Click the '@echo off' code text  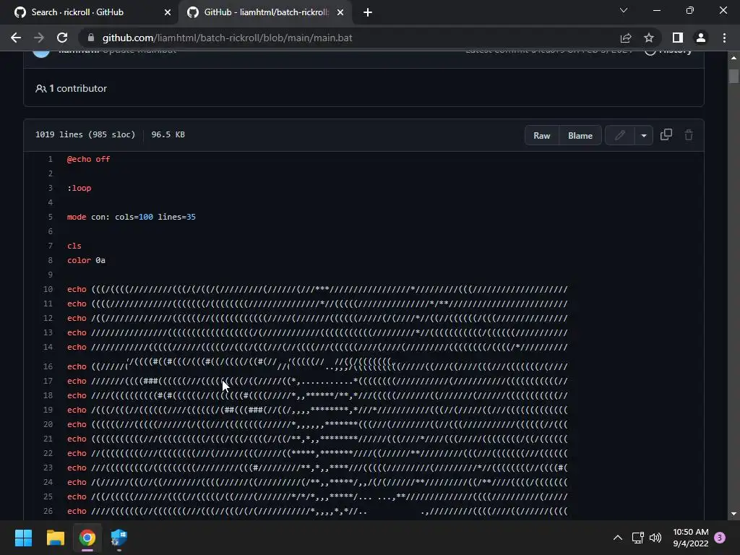[x=88, y=159]
